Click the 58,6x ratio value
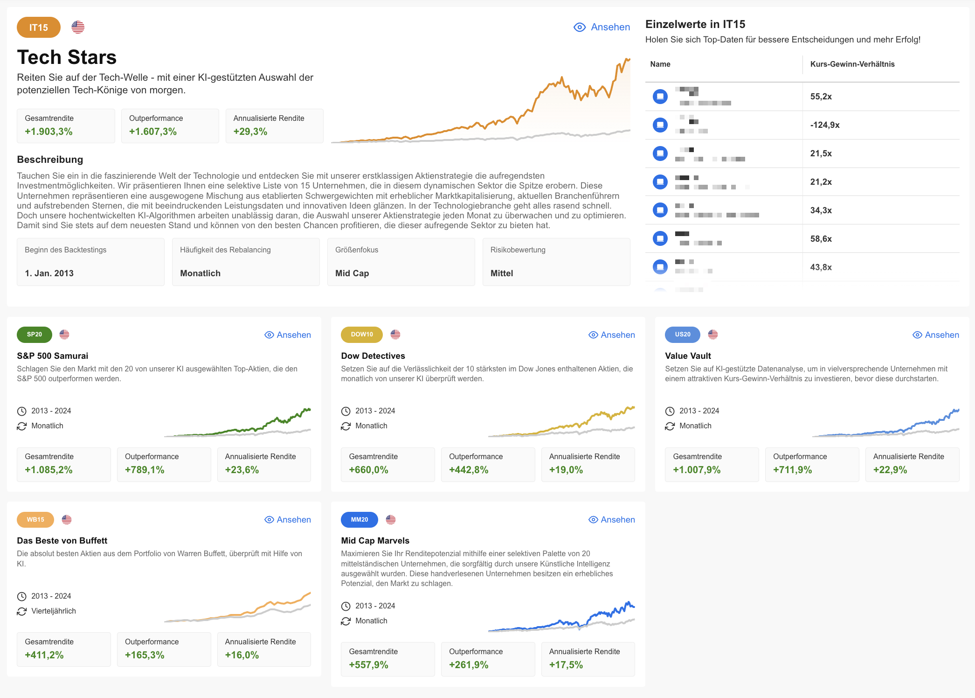The image size is (975, 698). pos(821,239)
